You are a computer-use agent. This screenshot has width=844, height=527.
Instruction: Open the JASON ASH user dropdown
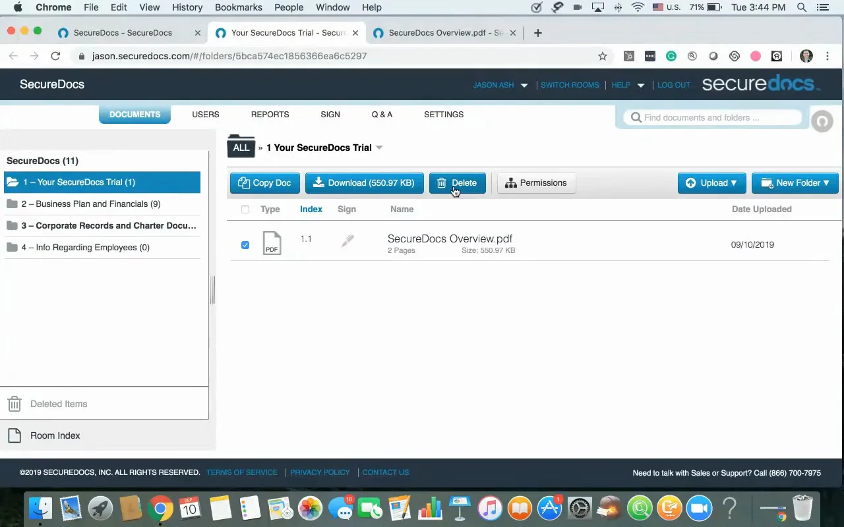(500, 85)
